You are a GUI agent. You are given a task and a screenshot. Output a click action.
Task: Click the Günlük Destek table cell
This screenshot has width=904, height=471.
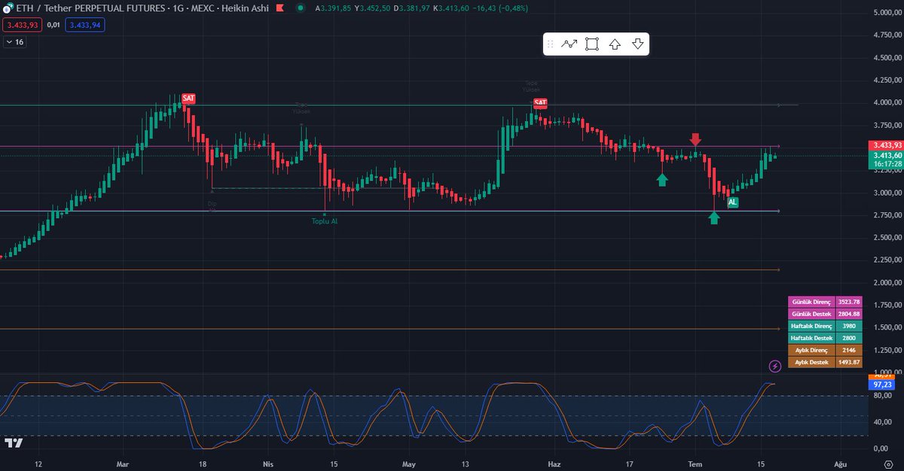pos(812,314)
